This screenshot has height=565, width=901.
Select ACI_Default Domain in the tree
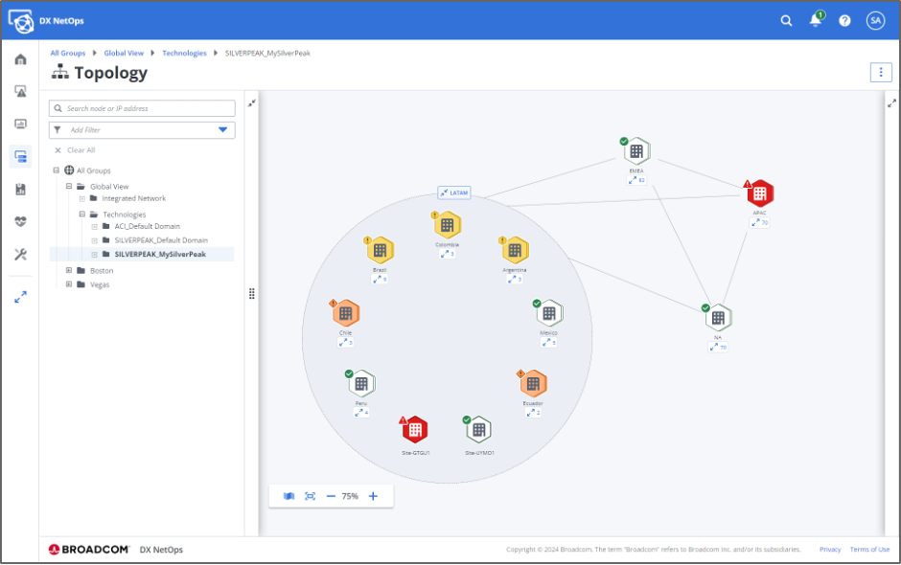pos(141,227)
